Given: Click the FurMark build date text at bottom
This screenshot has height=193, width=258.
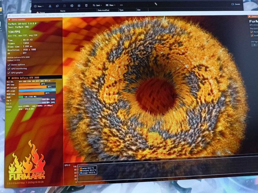Looking at the screenshot, I should 25,183.
